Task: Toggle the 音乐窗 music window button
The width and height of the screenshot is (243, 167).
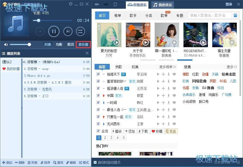Action: (x=83, y=44)
